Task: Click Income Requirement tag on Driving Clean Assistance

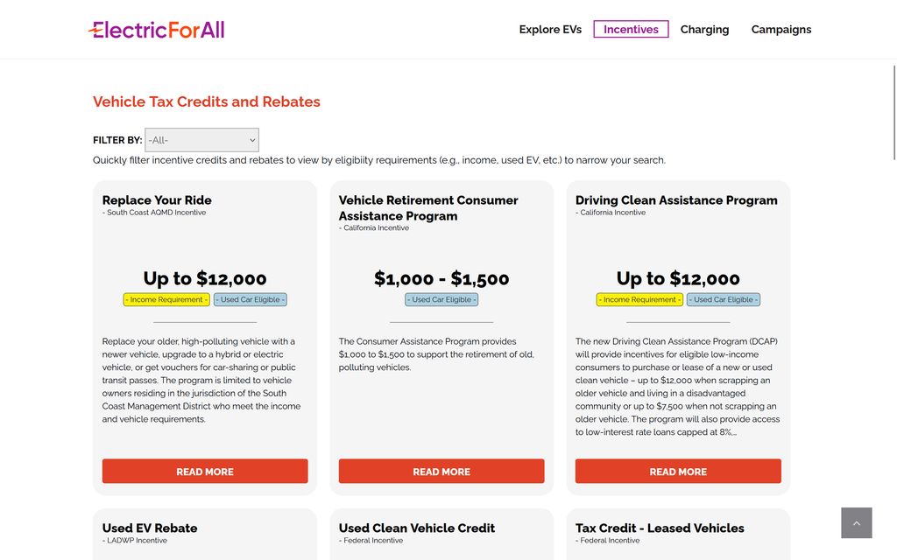Action: pyautogui.click(x=639, y=299)
